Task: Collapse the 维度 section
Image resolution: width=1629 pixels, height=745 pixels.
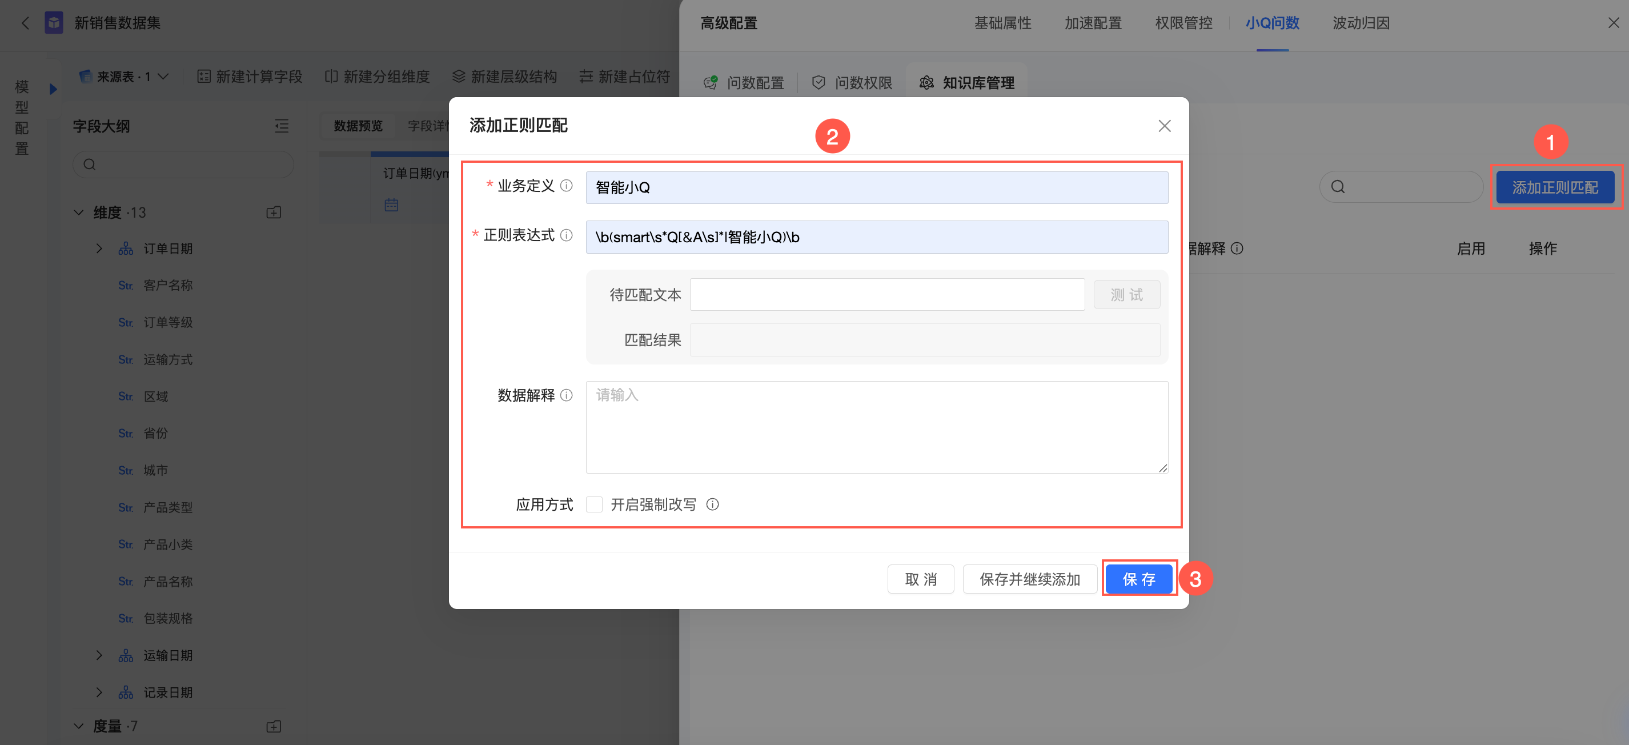Action: pyautogui.click(x=79, y=213)
